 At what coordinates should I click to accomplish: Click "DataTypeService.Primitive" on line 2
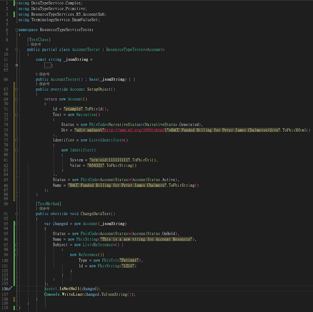point(58,9)
